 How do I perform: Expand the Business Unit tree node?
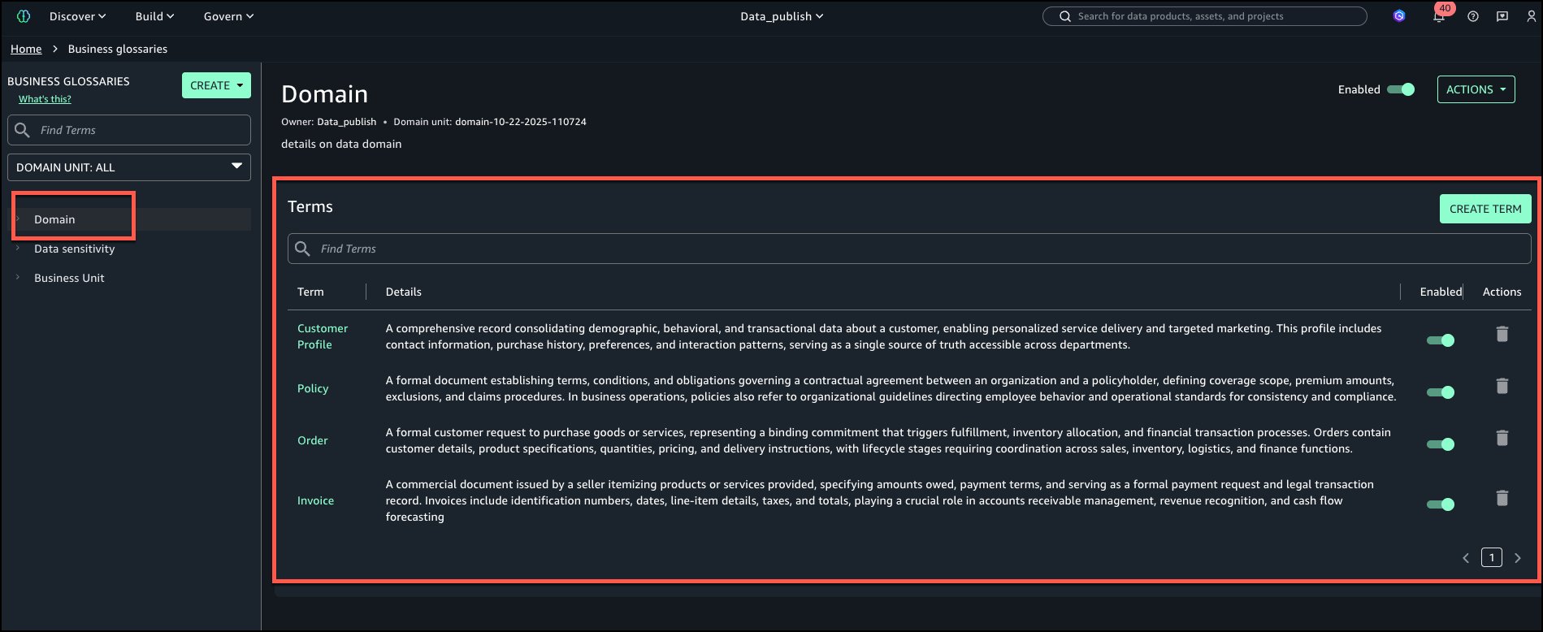point(18,278)
